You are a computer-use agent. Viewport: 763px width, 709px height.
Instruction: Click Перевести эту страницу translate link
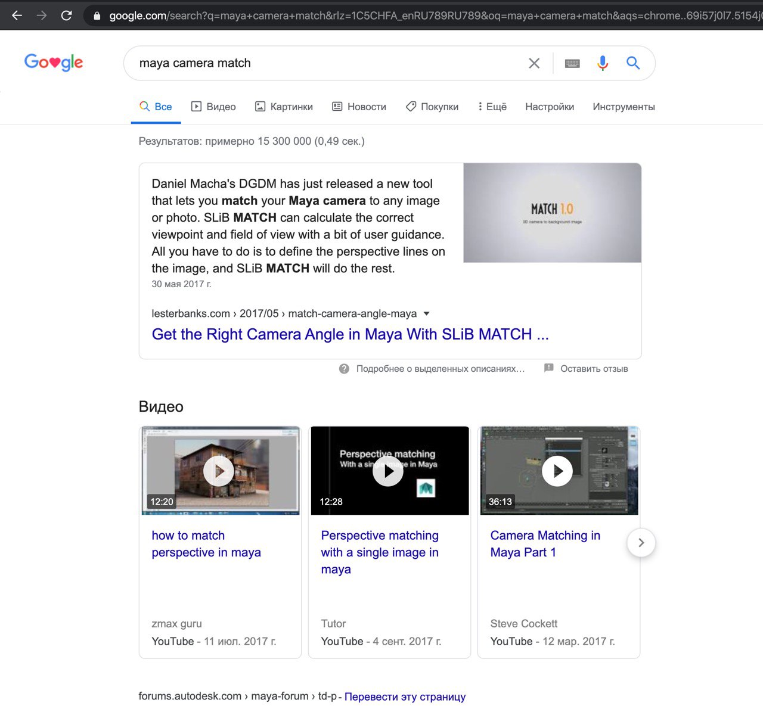coord(405,696)
